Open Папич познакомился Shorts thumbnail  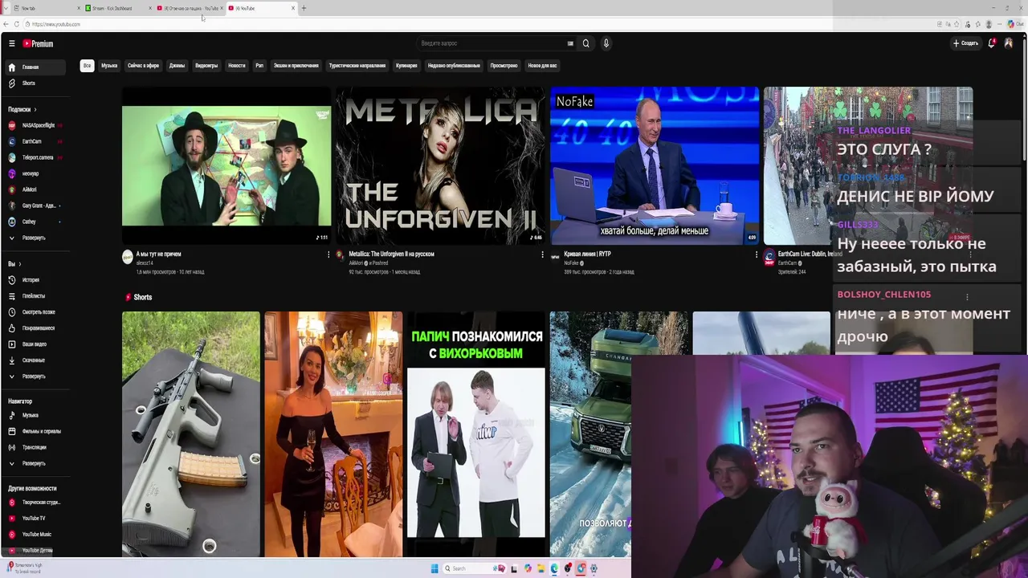coord(476,434)
